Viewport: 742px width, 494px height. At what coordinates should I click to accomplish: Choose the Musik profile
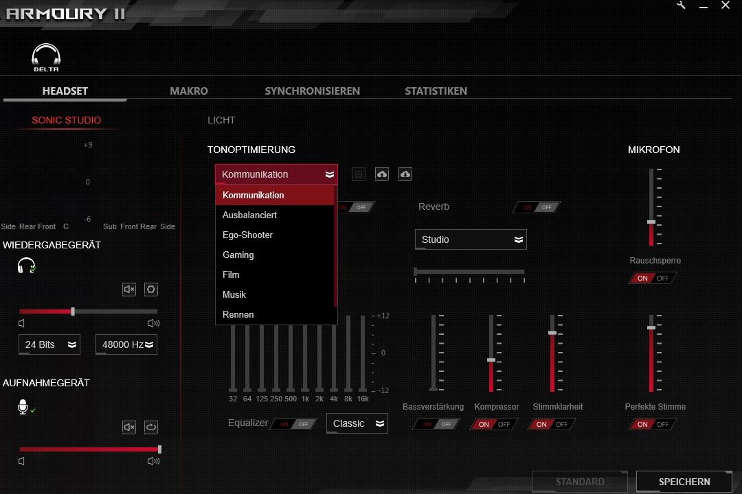[x=275, y=294]
